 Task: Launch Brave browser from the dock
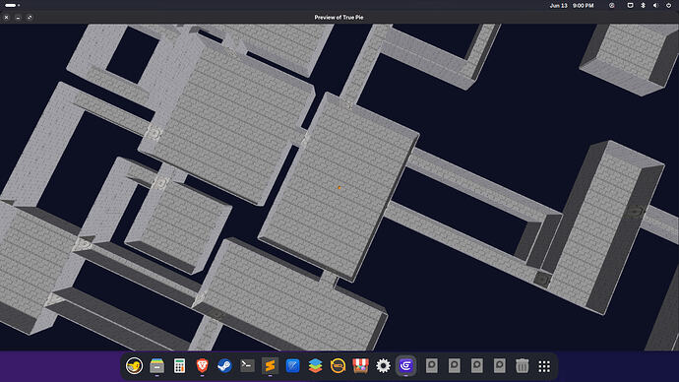coord(202,366)
